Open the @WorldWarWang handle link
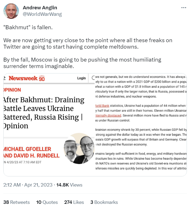This screenshot has height=209, width=190. point(42,14)
